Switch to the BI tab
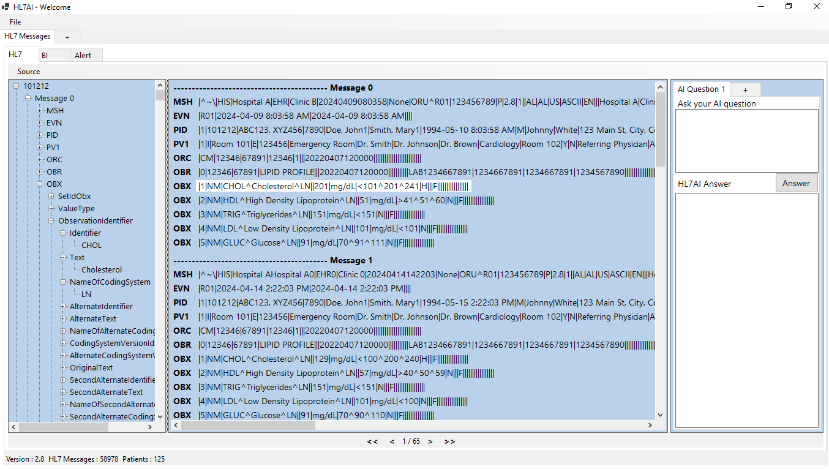 click(45, 55)
